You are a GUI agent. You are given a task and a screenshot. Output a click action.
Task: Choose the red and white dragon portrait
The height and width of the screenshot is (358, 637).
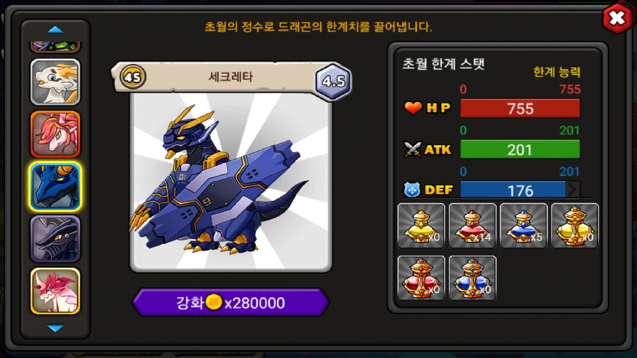(55, 291)
